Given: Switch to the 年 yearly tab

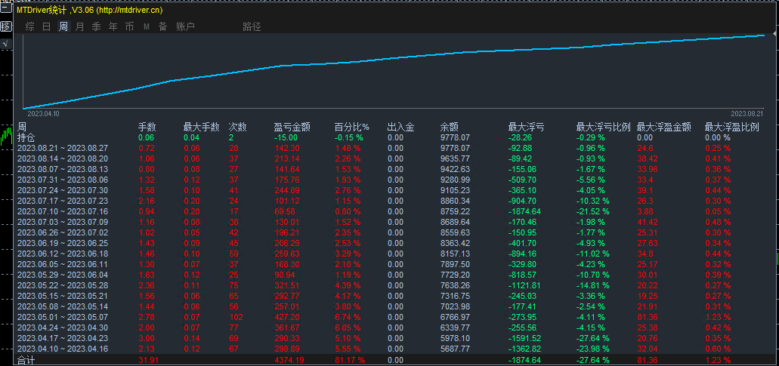Looking at the screenshot, I should 113,26.
